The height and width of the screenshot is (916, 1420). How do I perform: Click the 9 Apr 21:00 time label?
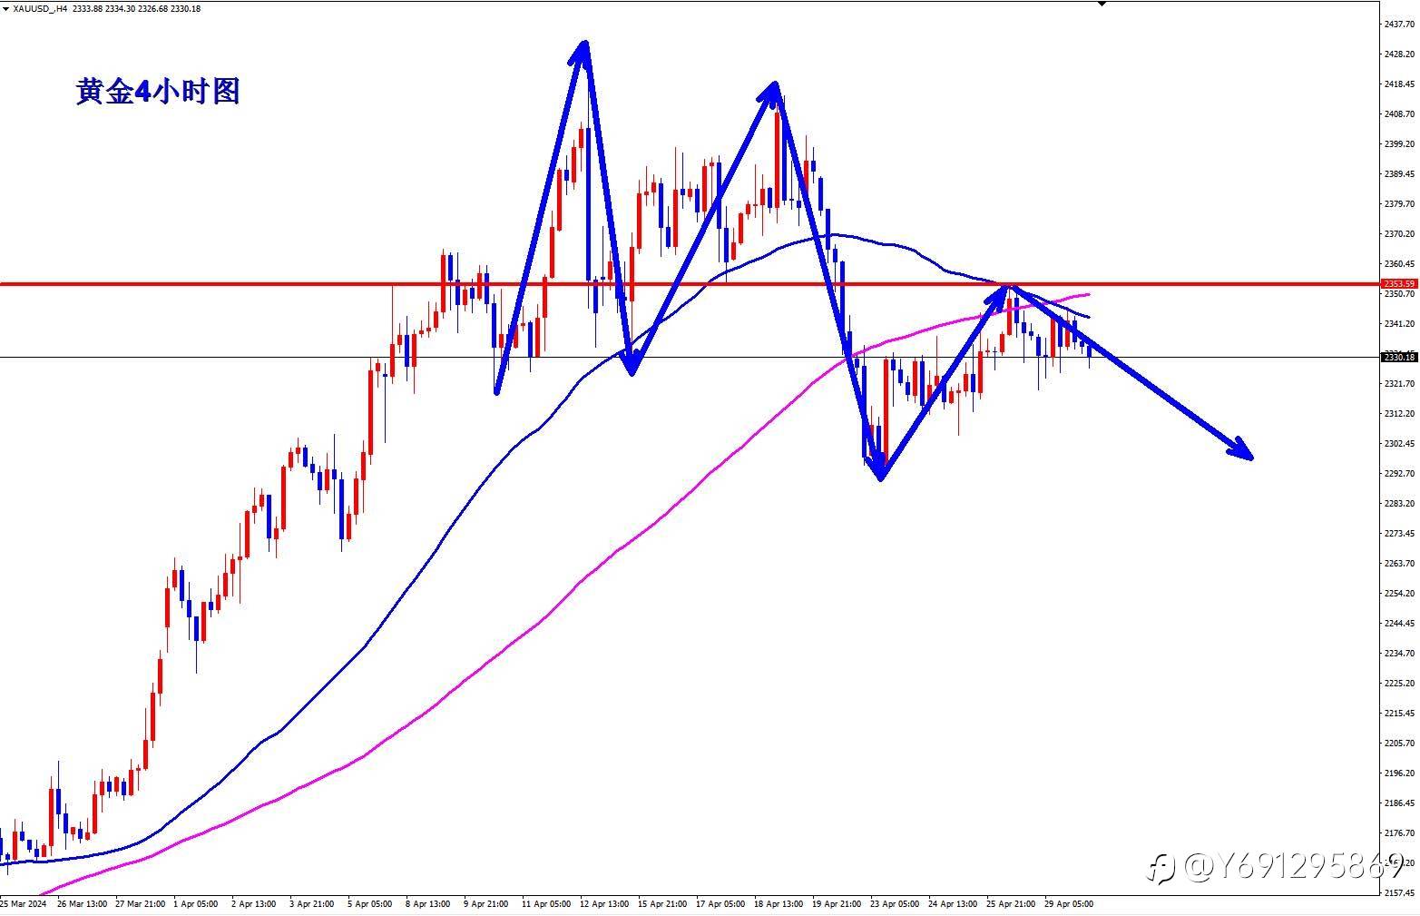tap(485, 904)
